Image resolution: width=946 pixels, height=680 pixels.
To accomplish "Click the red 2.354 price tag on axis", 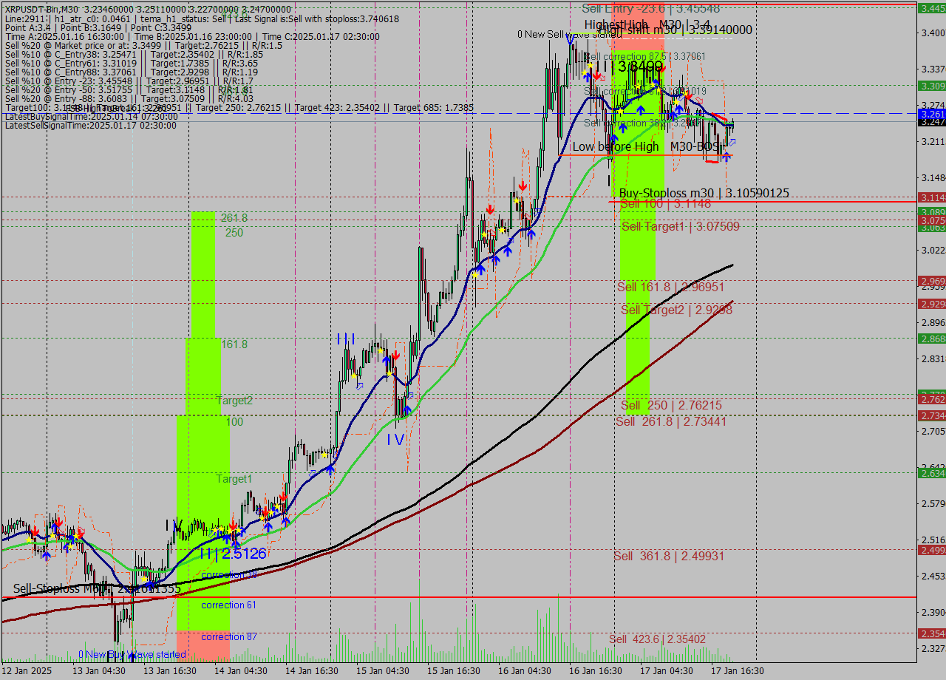I will pos(931,633).
